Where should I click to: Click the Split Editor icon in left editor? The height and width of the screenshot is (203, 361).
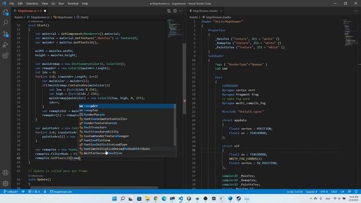pyautogui.click(x=175, y=11)
